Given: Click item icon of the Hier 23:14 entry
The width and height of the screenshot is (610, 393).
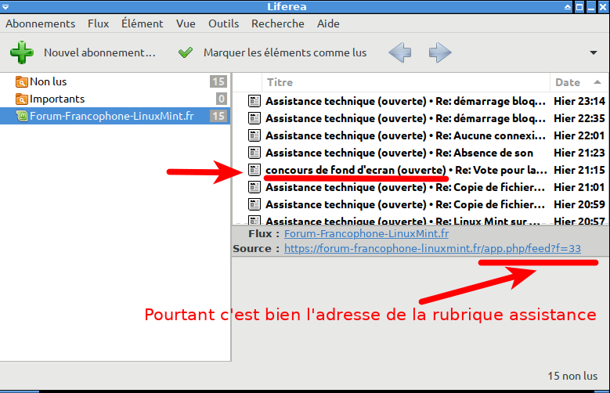Looking at the screenshot, I should [x=254, y=101].
